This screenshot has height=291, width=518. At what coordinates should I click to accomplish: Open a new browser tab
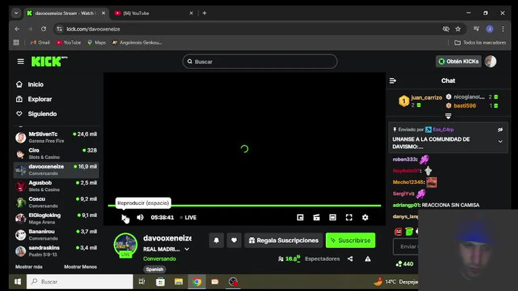204,13
